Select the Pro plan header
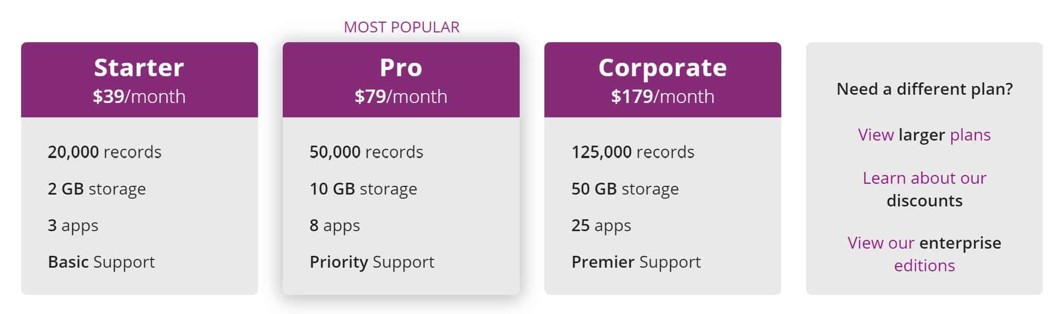 (x=401, y=68)
